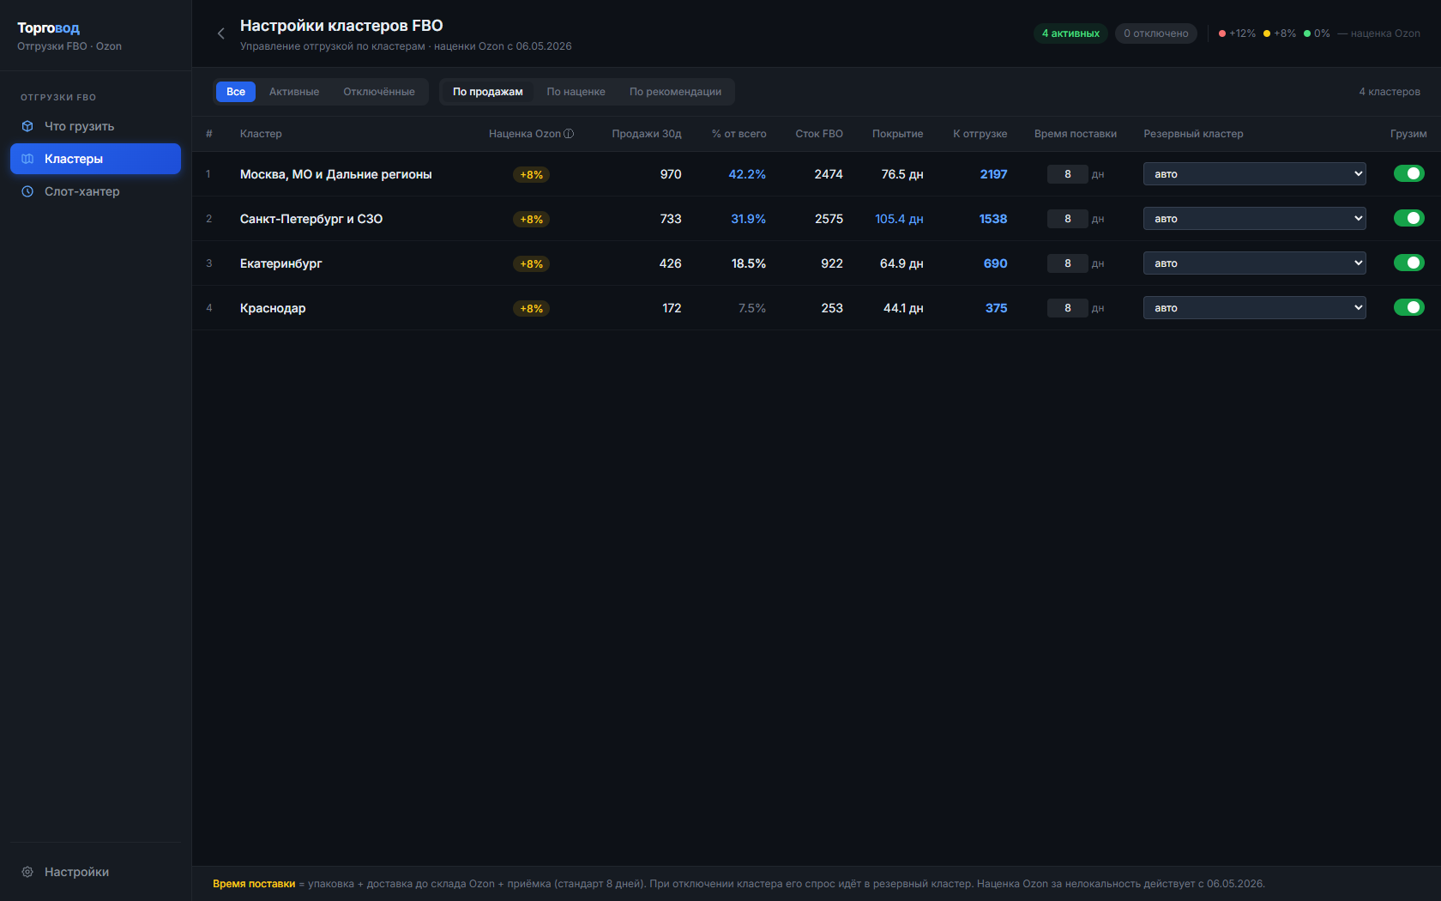Image resolution: width=1441 pixels, height=901 pixels.
Task: Open reserve cluster dropdown for Санкт-Петербург row
Action: (x=1255, y=218)
